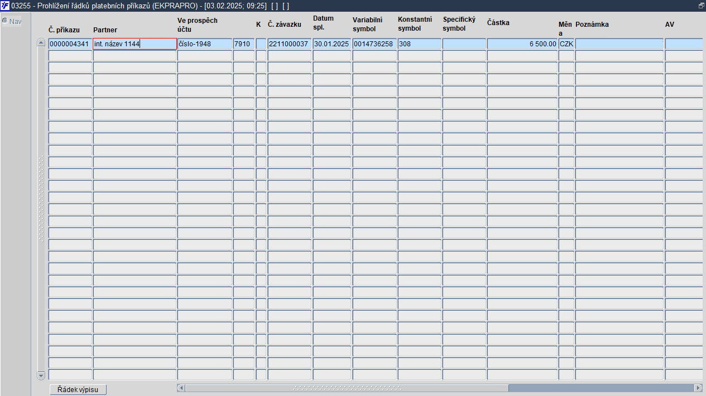Screen dimensions: 706x396
Task: Click the Měna column header
Action: point(565,29)
